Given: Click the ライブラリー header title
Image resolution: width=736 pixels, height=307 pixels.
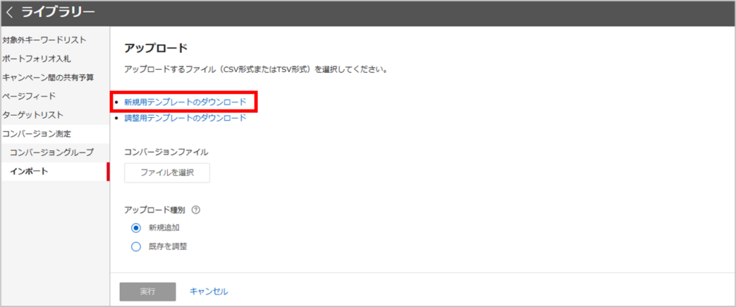Looking at the screenshot, I should [57, 13].
